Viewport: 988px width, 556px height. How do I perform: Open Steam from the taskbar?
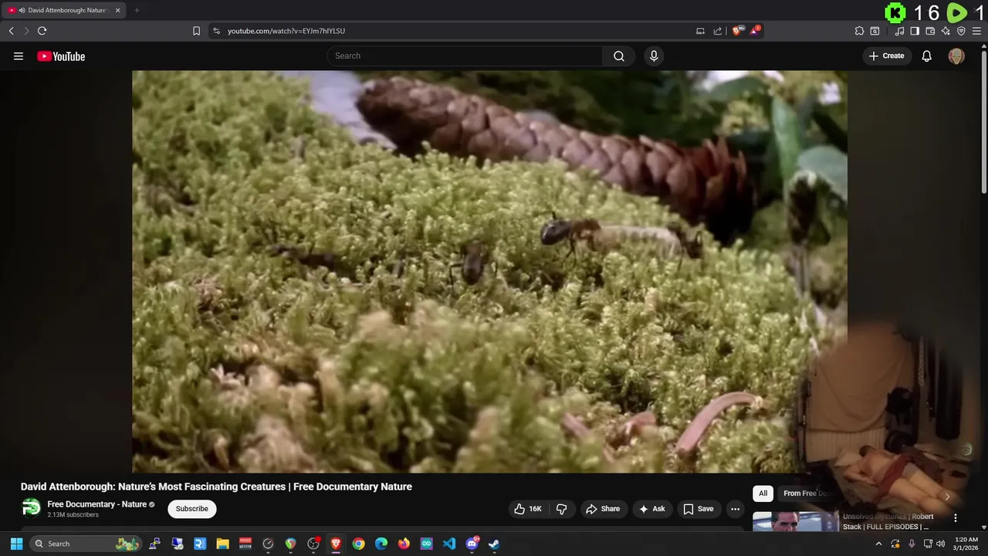(x=494, y=544)
